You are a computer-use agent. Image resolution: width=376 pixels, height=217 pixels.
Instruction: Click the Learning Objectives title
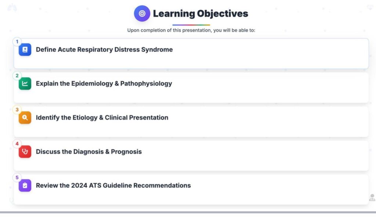click(200, 14)
